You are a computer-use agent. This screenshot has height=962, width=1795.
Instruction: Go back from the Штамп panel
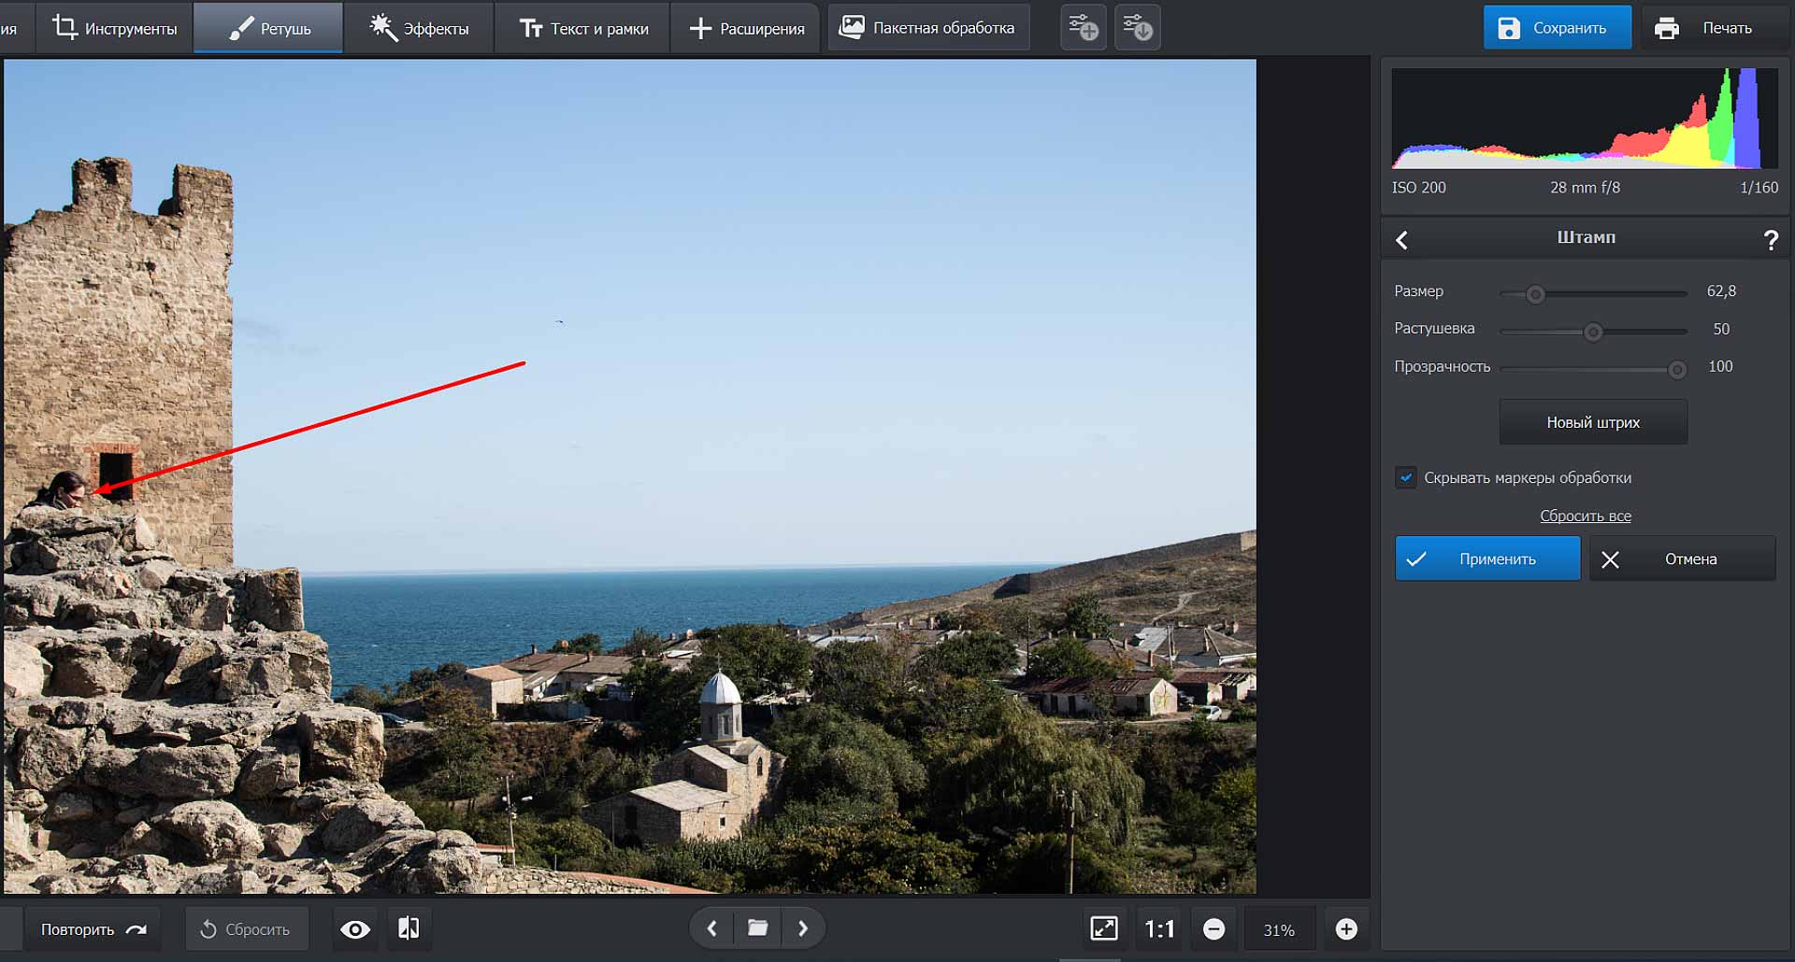1401,239
